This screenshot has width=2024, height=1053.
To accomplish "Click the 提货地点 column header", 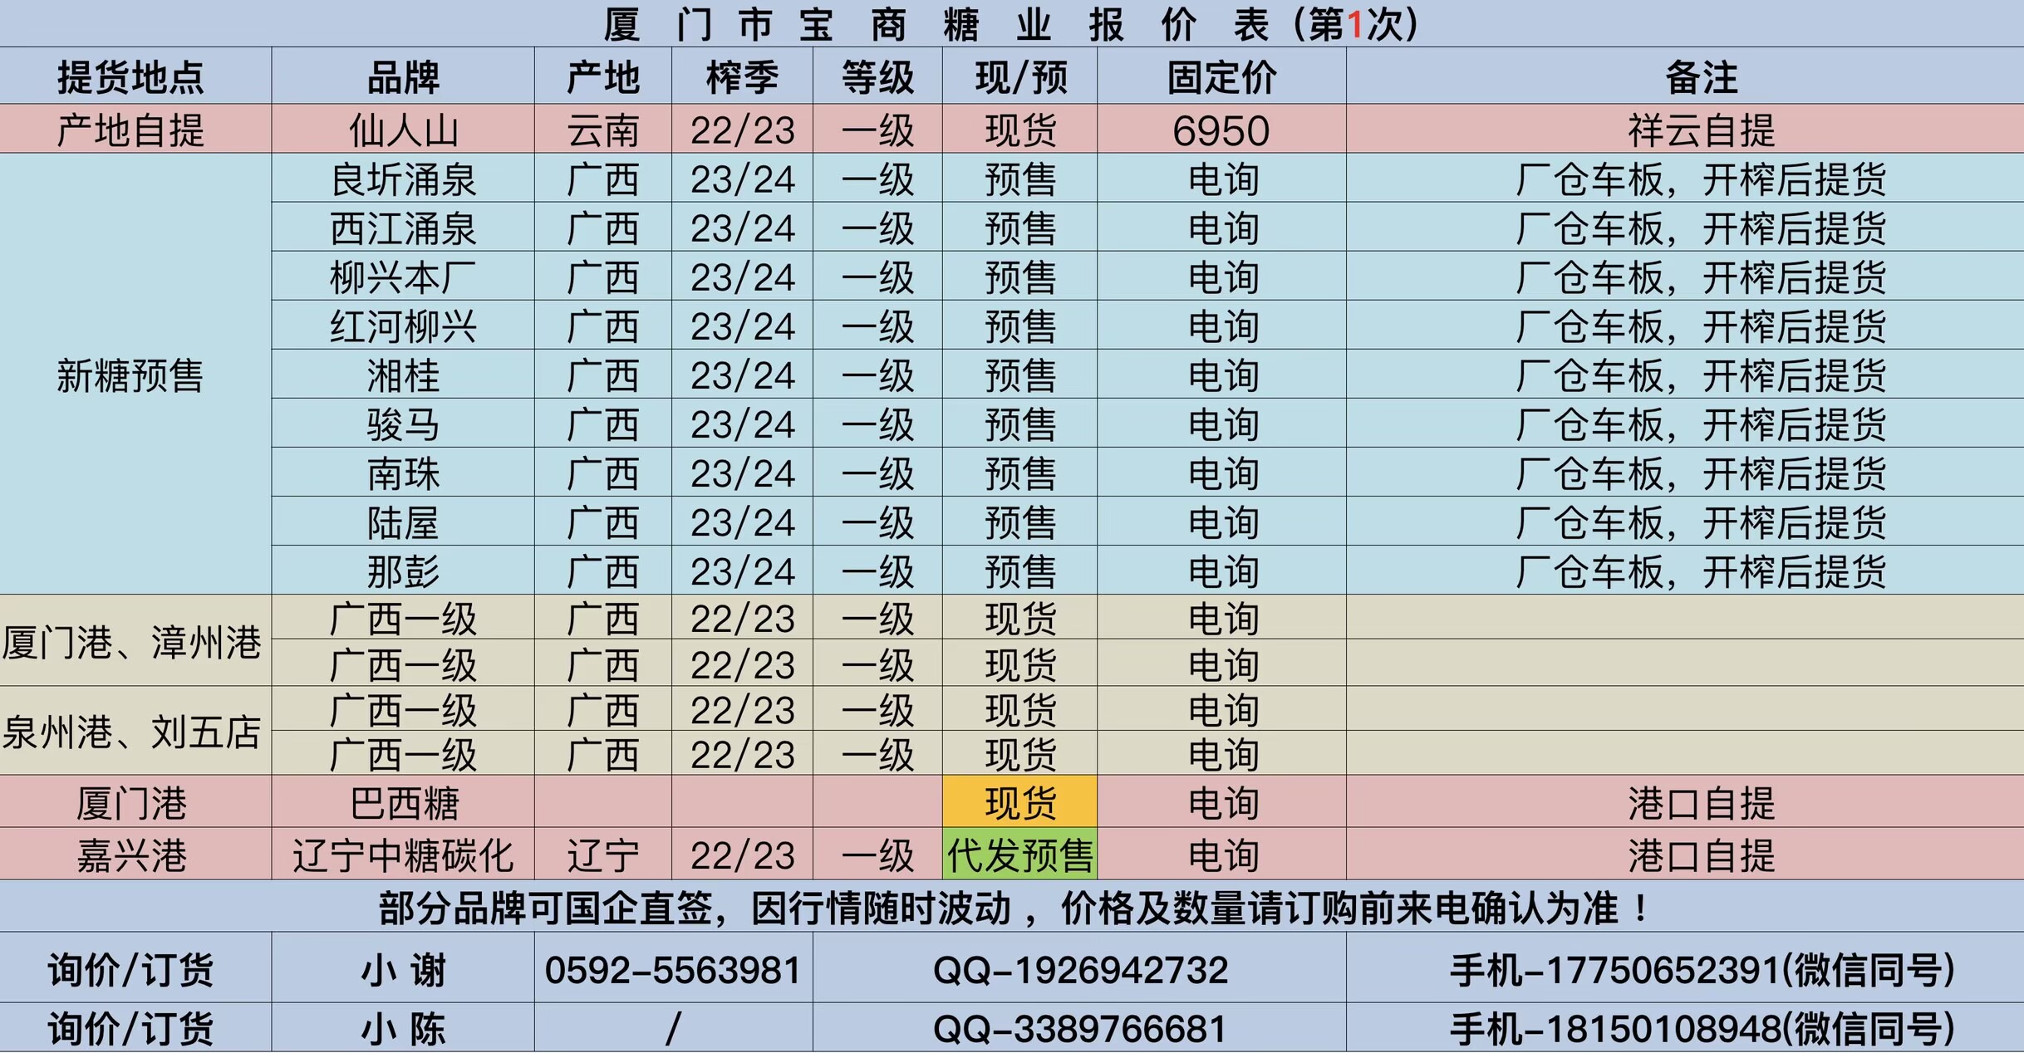I will pos(131,77).
